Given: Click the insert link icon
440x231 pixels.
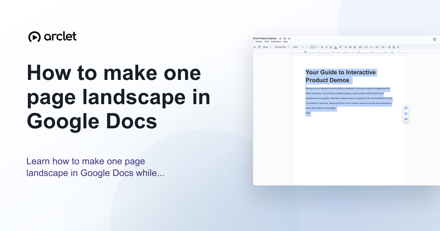Looking at the screenshot, I should pos(346,47).
